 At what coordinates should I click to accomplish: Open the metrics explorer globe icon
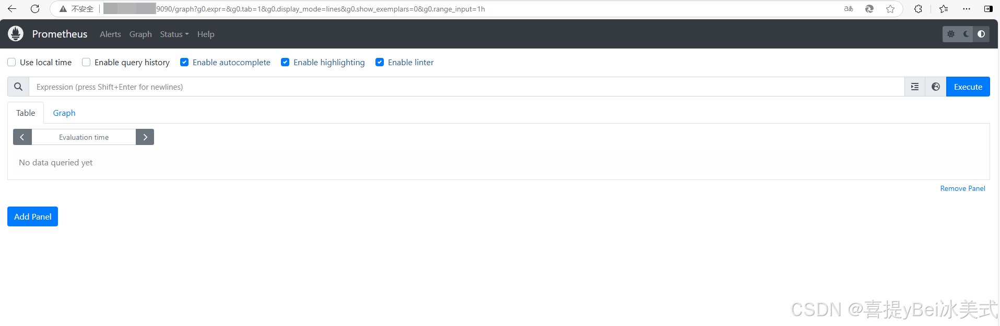point(936,87)
